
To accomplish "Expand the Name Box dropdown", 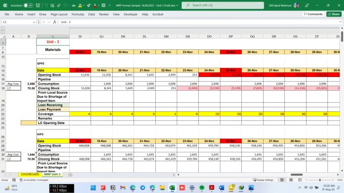I will [x=34, y=22].
